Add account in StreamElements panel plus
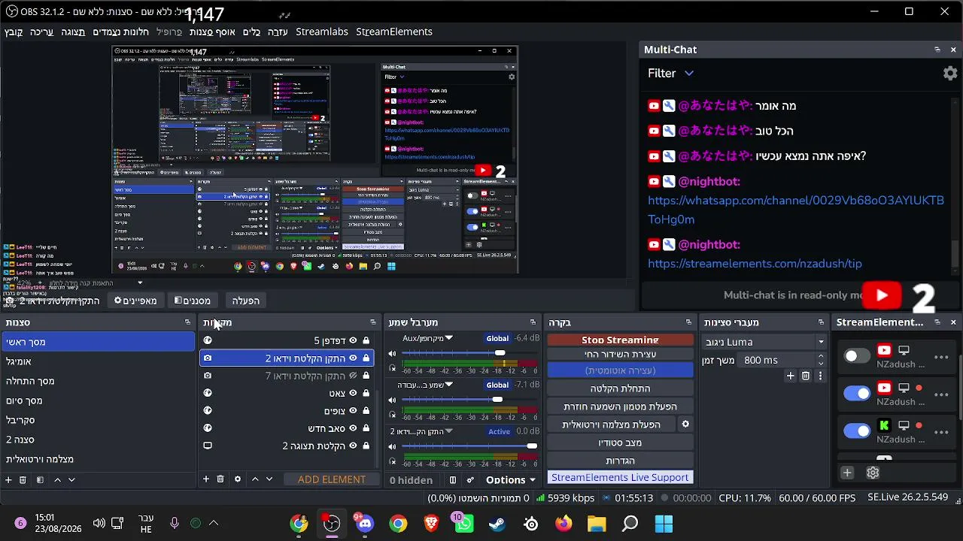This screenshot has width=963, height=541. (x=847, y=473)
